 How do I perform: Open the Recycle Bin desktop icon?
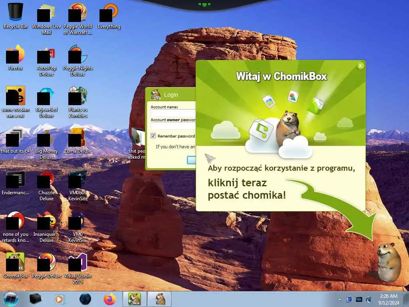[x=16, y=16]
